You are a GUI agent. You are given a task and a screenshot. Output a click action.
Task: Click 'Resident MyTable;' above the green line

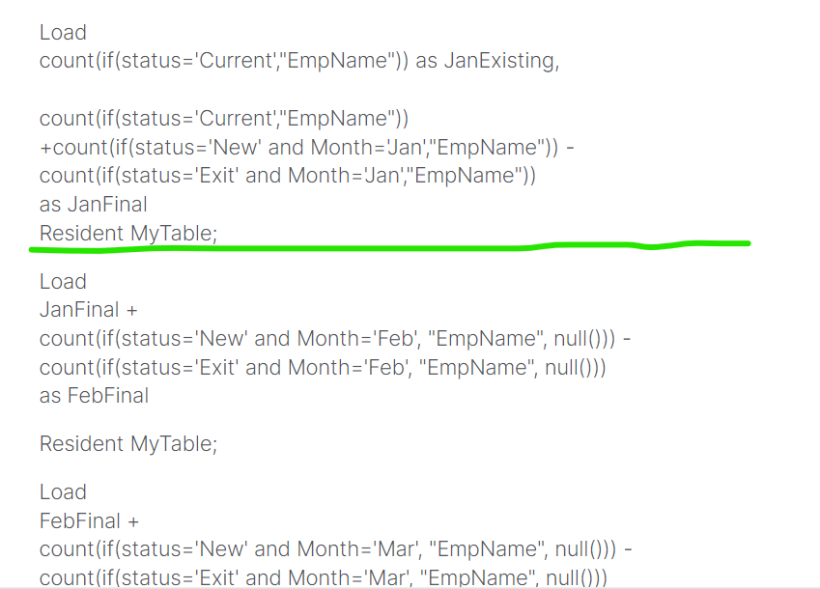(x=128, y=233)
